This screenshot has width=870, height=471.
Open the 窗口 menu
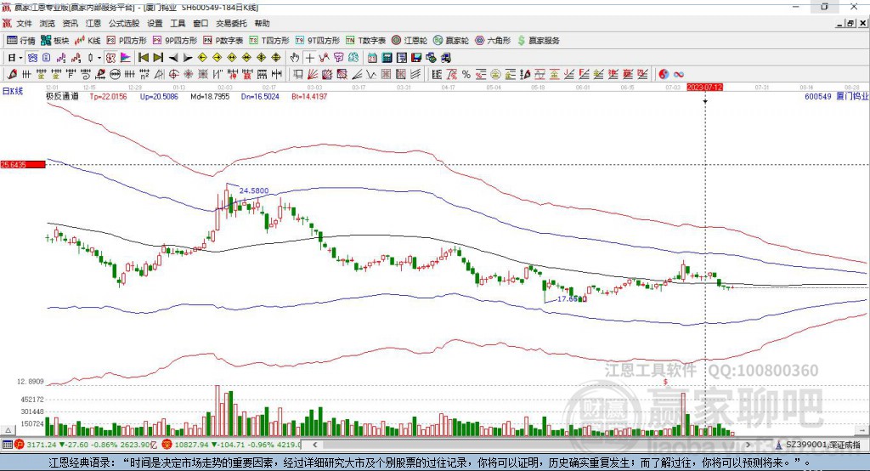pos(201,23)
